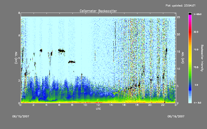This screenshot has height=129, width=207.
Task: Click the left y-axis tick label 4
Action: click(x=19, y=58)
